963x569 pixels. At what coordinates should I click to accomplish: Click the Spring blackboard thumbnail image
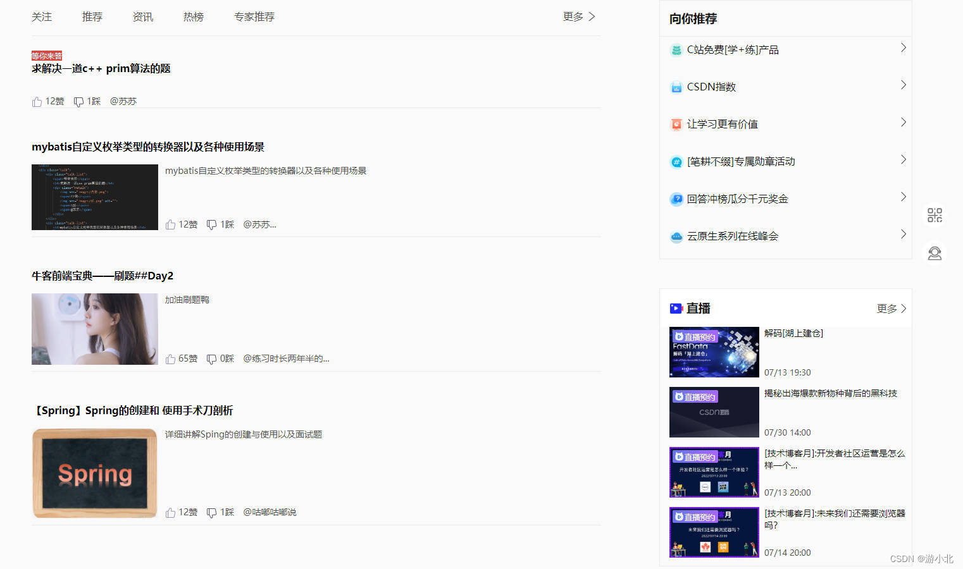click(94, 473)
